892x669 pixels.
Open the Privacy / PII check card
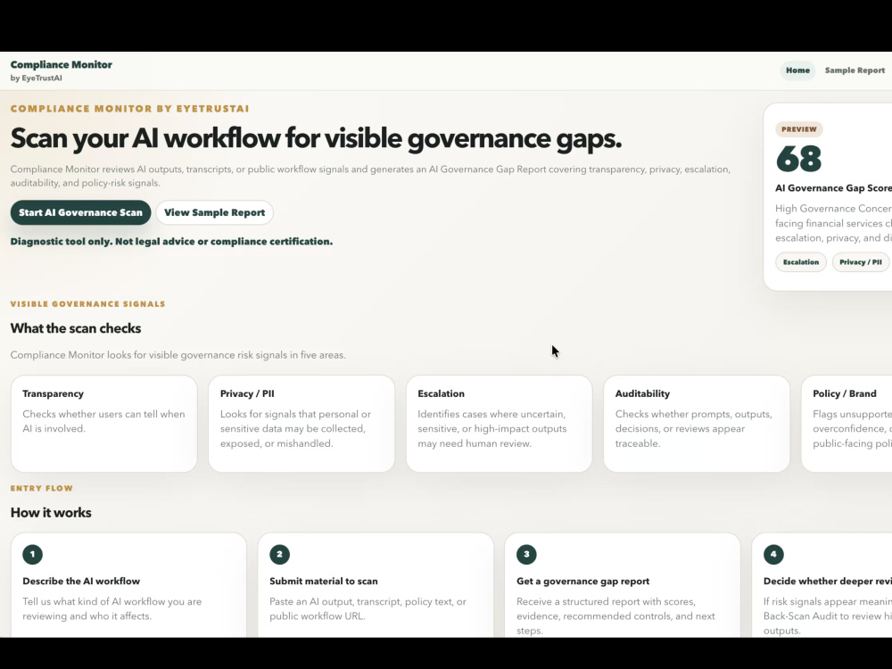click(x=301, y=423)
